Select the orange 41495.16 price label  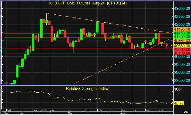coord(182,29)
